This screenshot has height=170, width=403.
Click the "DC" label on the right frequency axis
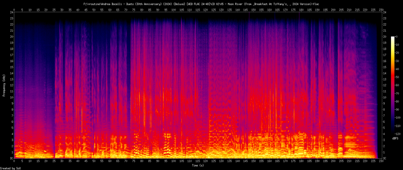[385, 158]
